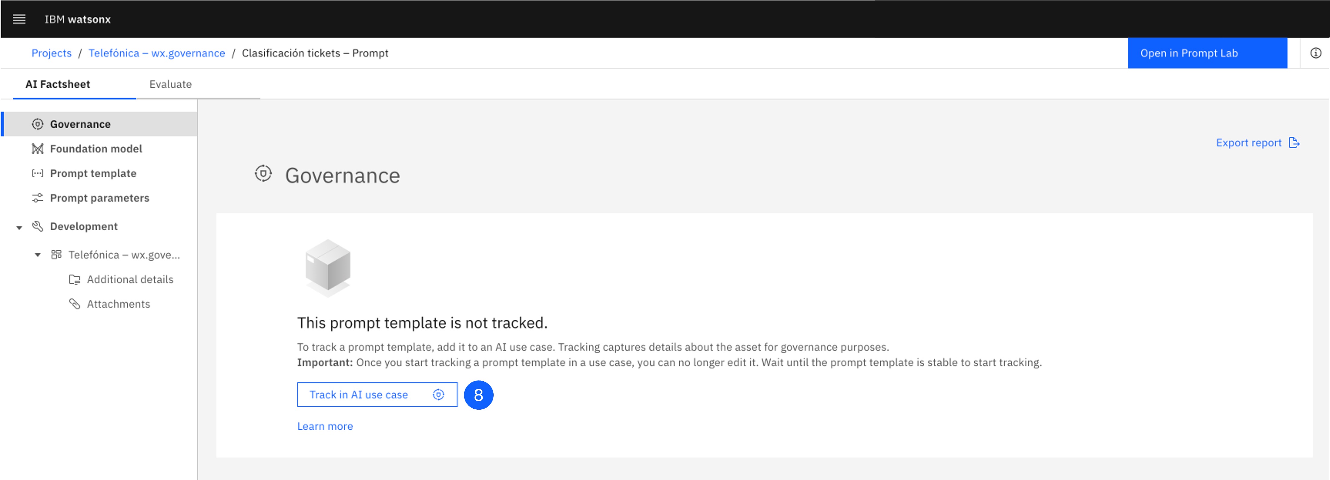Click the Development wrench icon
The image size is (1330, 480).
pyautogui.click(x=38, y=226)
